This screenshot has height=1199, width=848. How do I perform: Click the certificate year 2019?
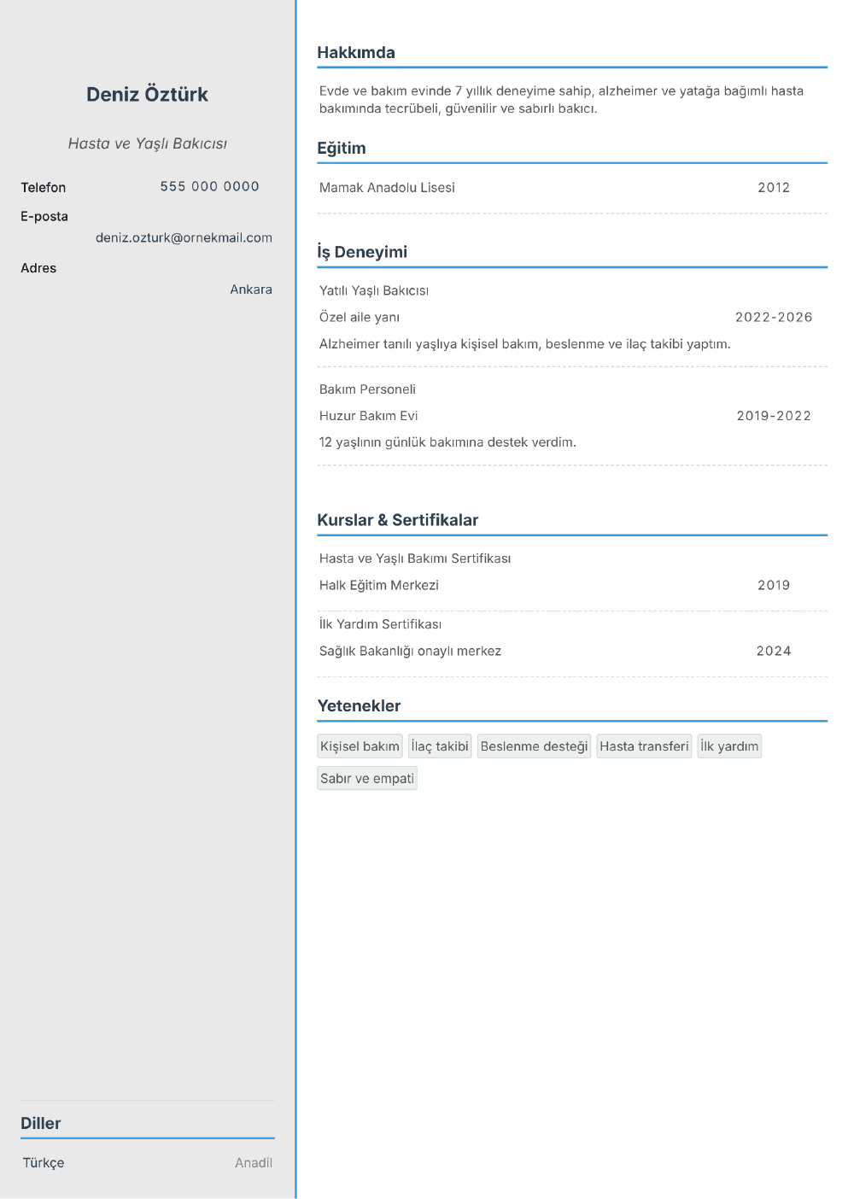point(774,585)
